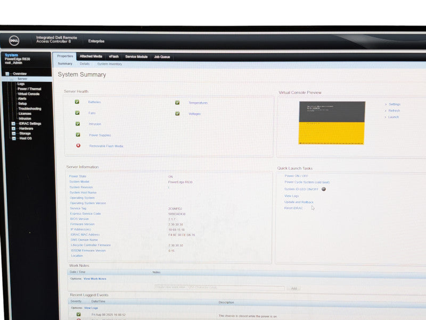Select Alerts in the sidebar
Image resolution: width=426 pixels, height=320 pixels.
(22, 99)
